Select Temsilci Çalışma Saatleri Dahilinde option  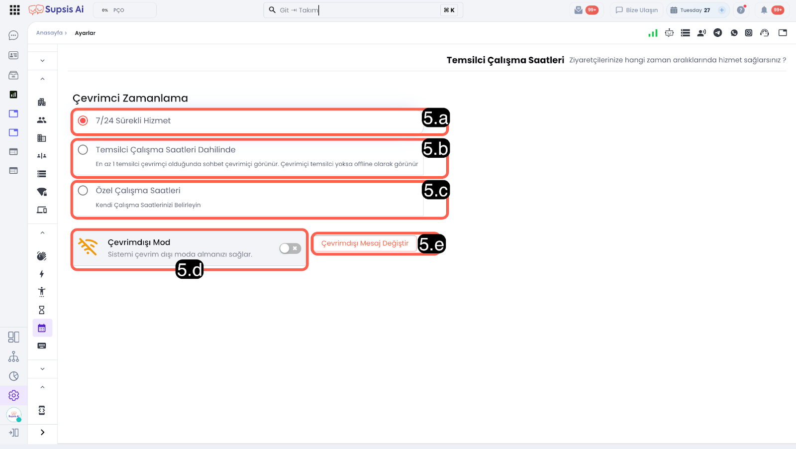coord(83,150)
